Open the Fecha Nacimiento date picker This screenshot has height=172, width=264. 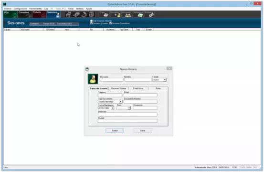coord(113,108)
